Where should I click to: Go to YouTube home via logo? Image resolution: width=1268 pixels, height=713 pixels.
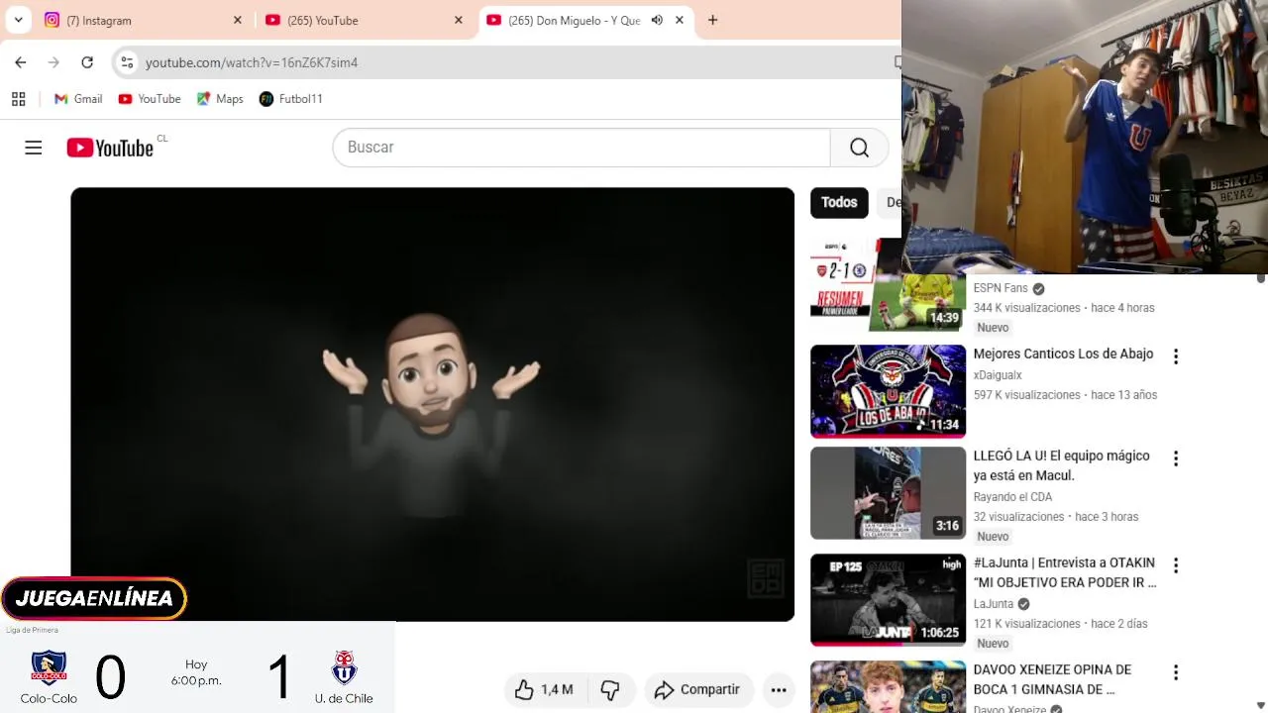110,148
